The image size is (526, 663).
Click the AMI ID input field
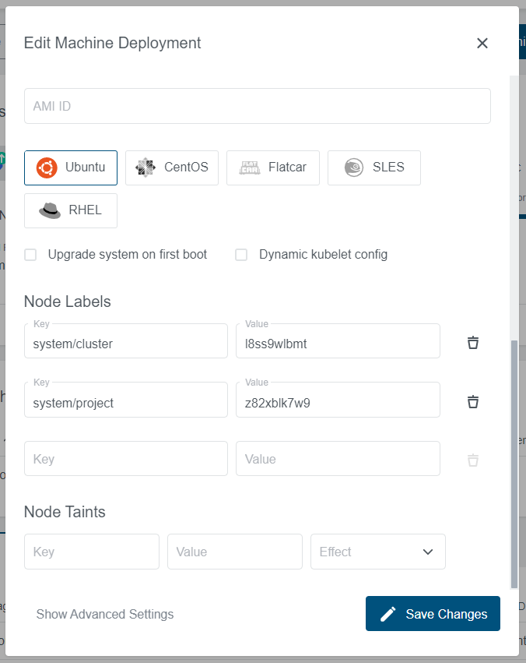tap(257, 105)
